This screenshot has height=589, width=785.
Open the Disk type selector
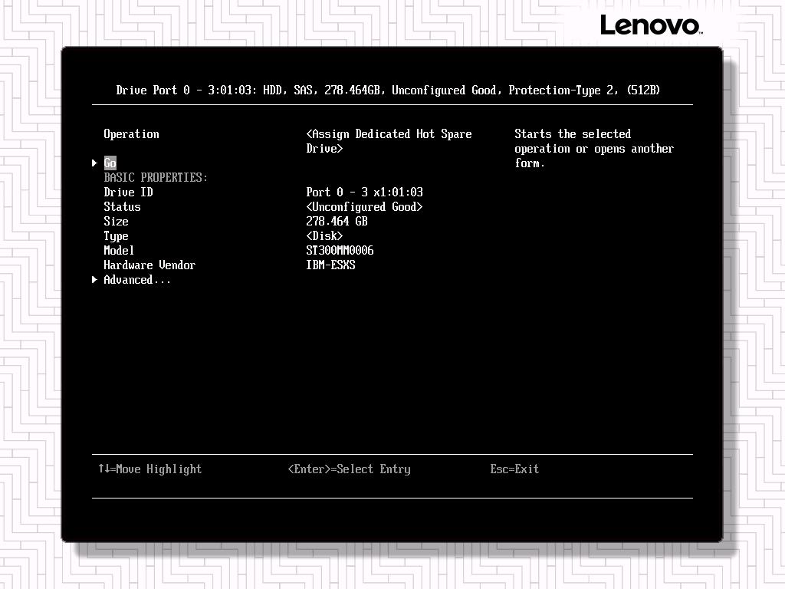click(324, 236)
